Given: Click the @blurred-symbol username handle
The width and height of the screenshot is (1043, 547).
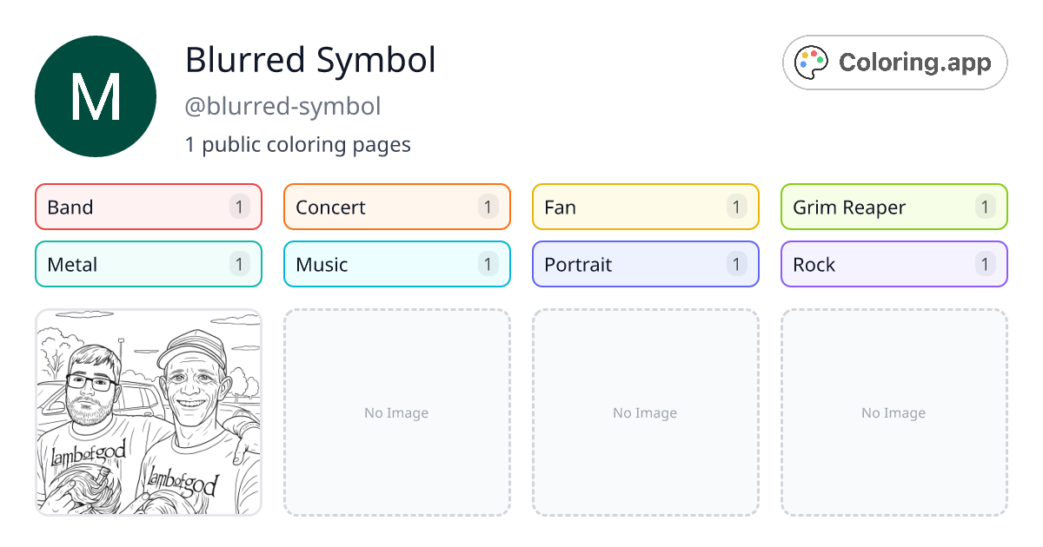Looking at the screenshot, I should pos(282,106).
